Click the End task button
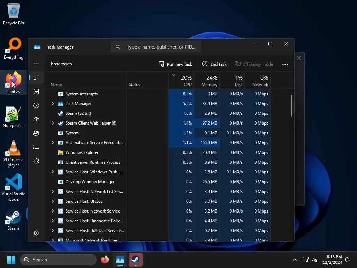Viewport: 357px width, 268px height. [x=214, y=64]
